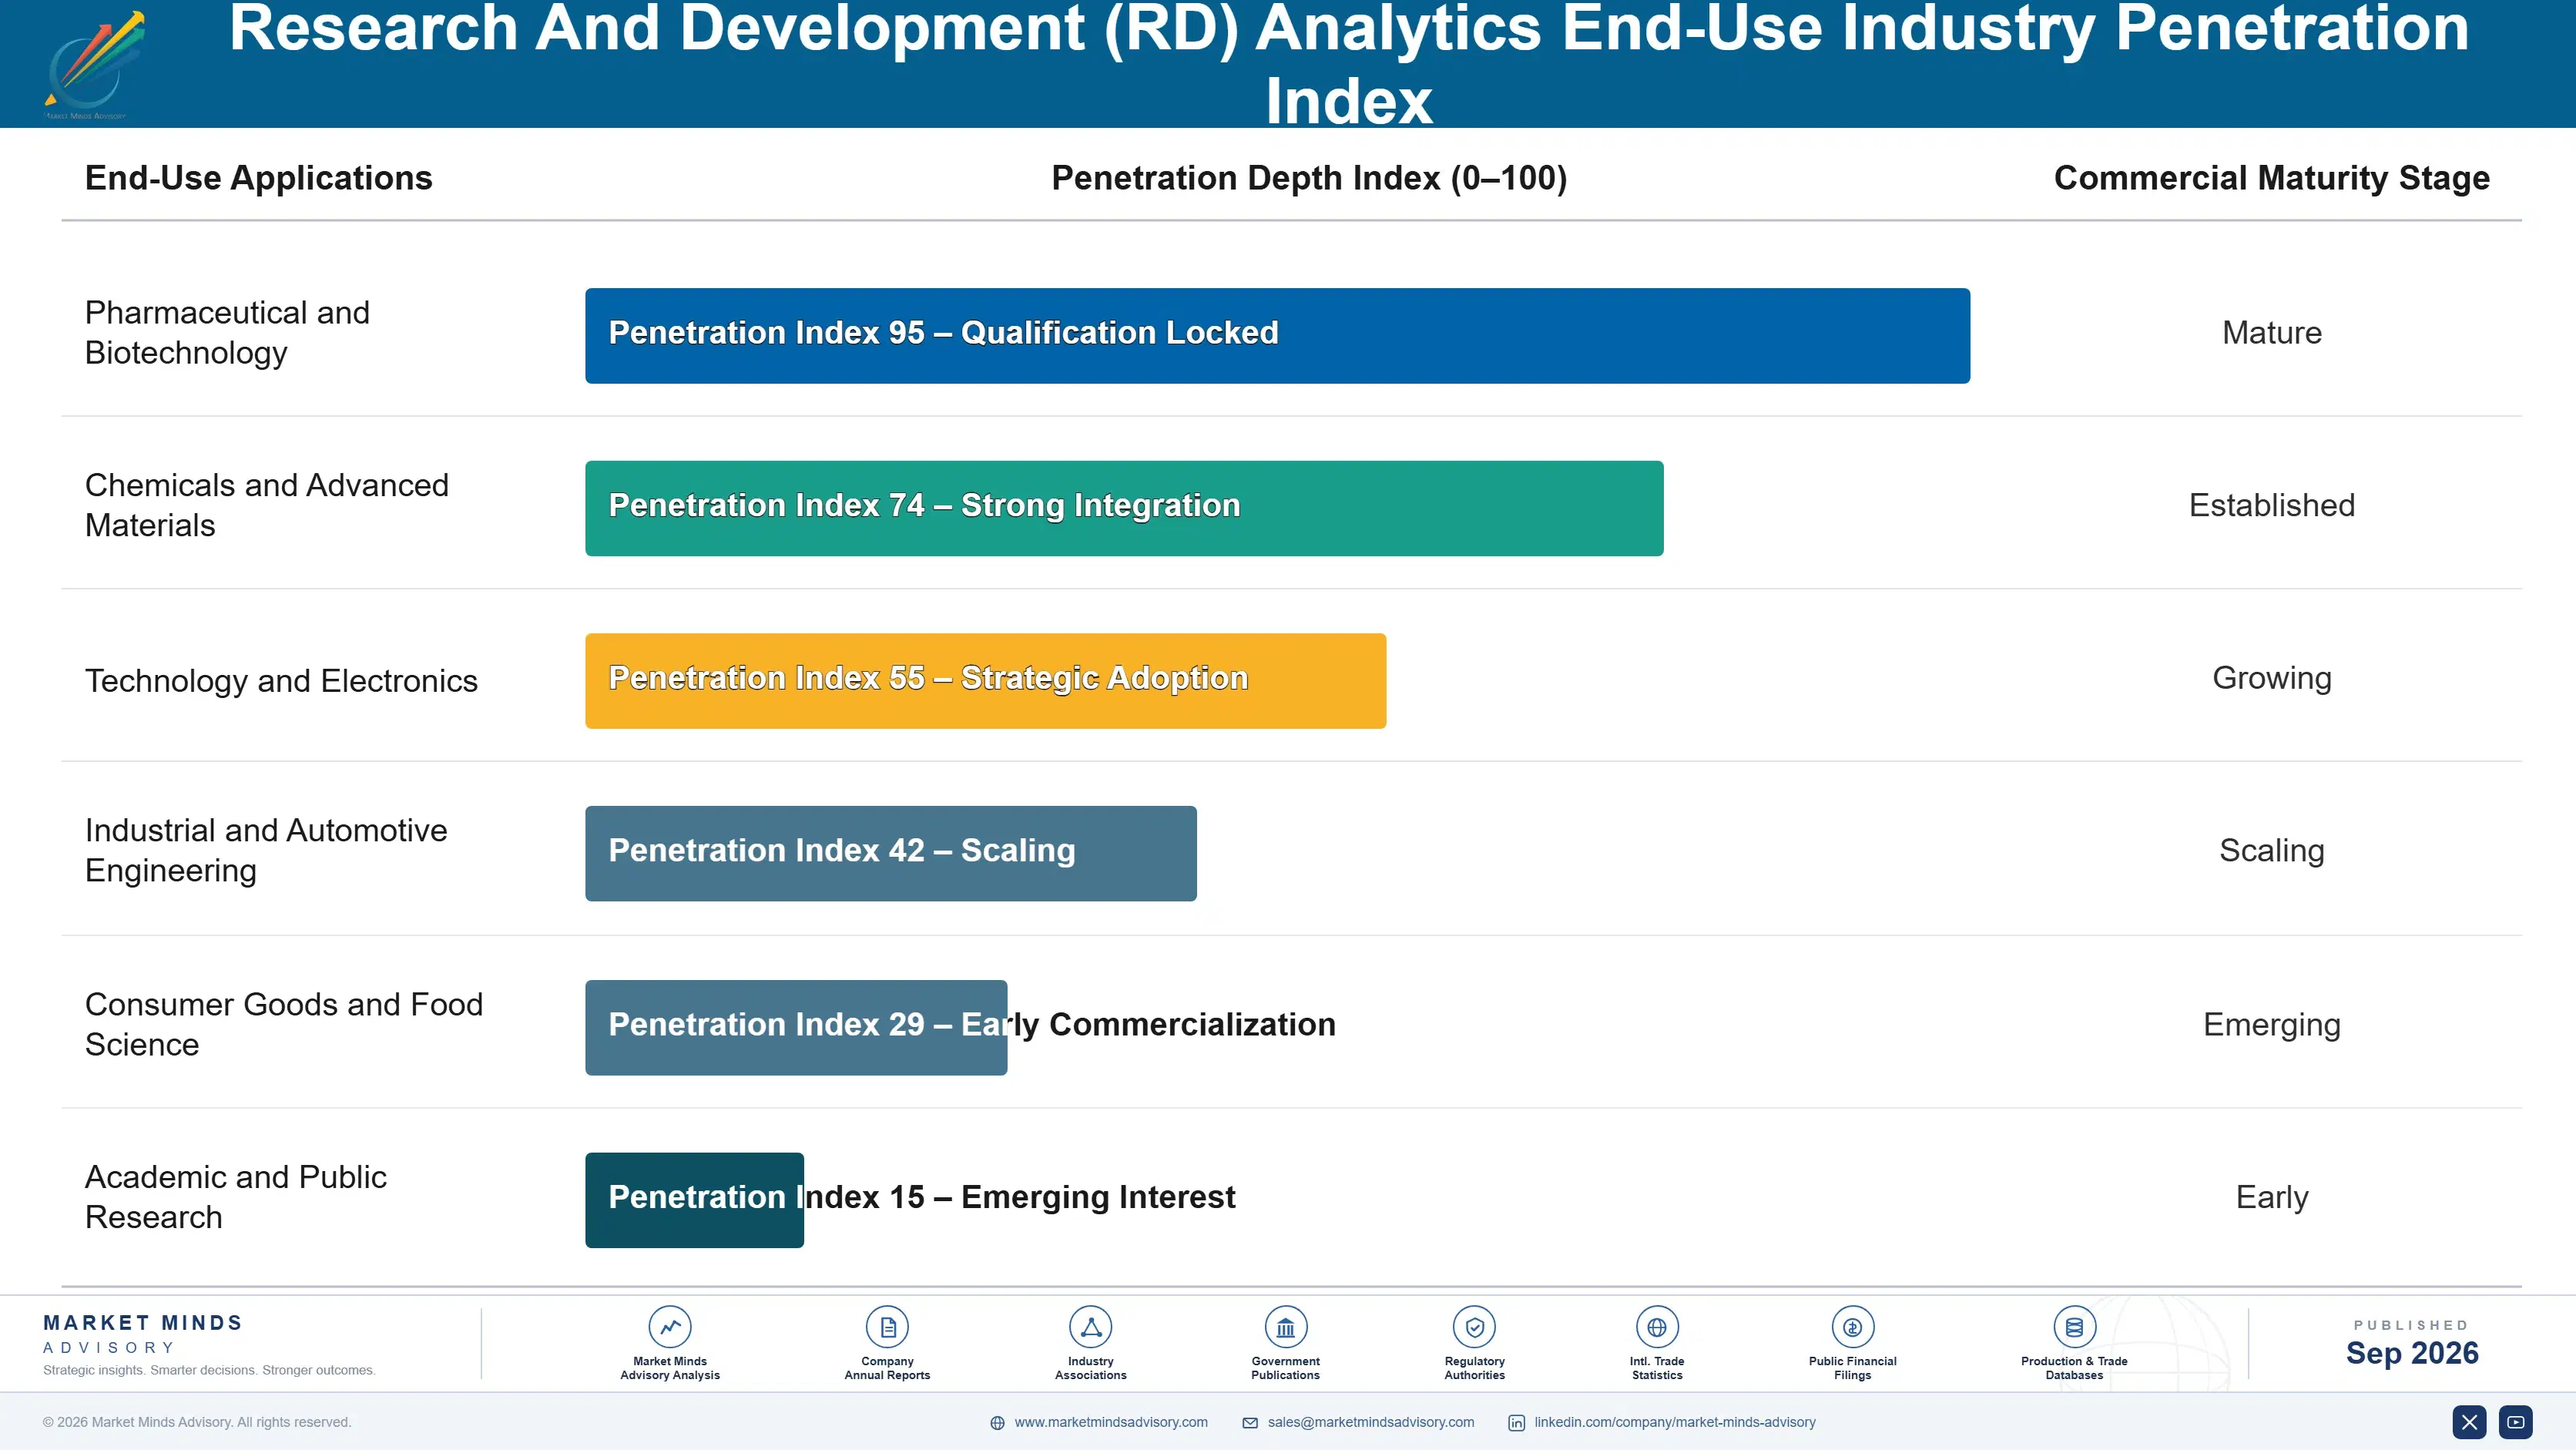Open the linkedin.com/company/market-minds-advisory link
The height and width of the screenshot is (1450, 2576).
click(x=1674, y=1422)
